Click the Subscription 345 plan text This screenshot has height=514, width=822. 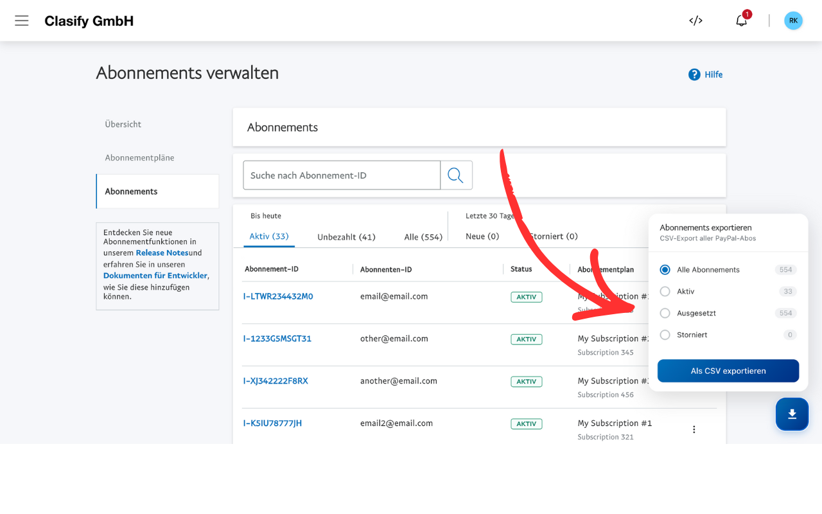pos(606,352)
